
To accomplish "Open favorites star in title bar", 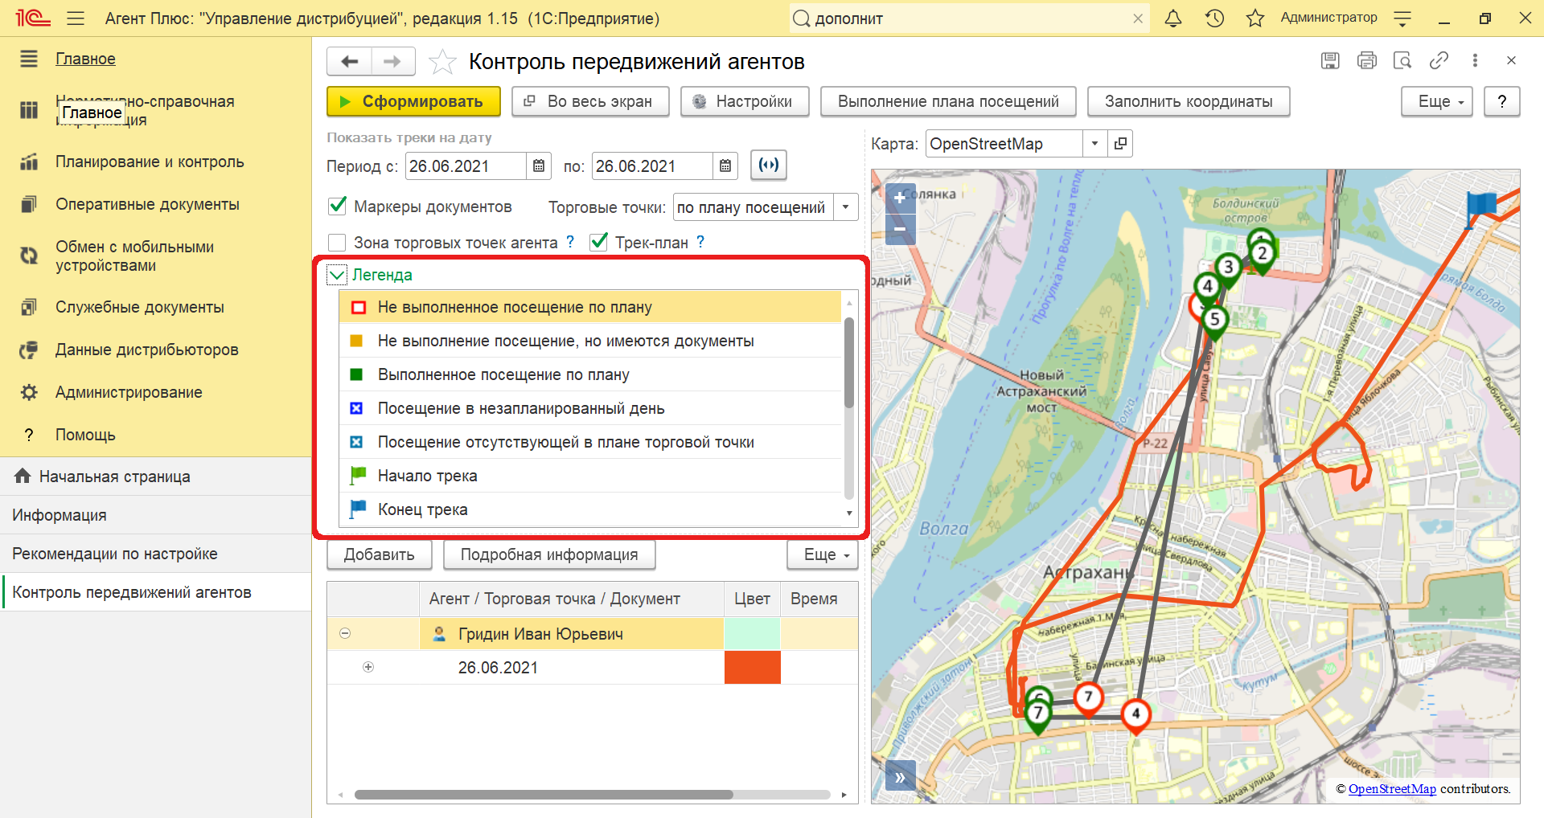I will click(1254, 18).
